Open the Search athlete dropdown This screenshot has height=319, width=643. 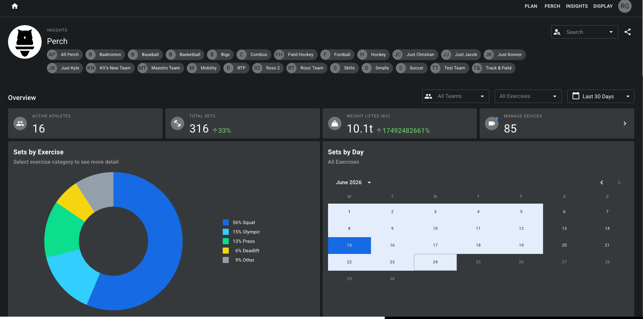584,32
